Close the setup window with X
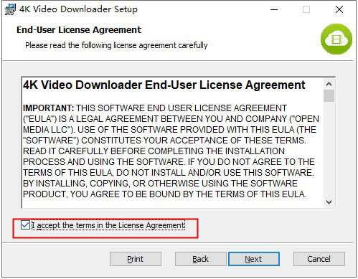Viewport: 358px width, 279px height. [339, 9]
